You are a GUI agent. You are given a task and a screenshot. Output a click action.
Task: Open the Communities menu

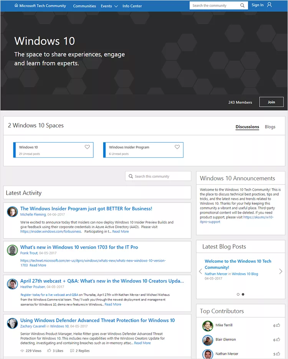click(x=84, y=6)
